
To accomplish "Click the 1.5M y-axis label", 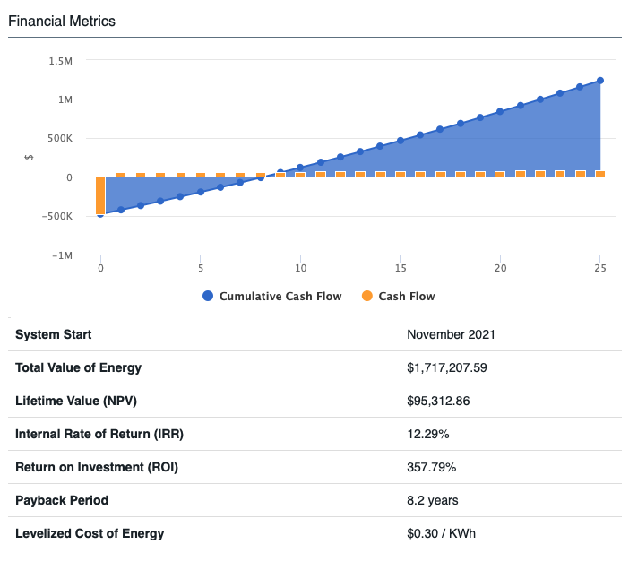I will coord(61,61).
